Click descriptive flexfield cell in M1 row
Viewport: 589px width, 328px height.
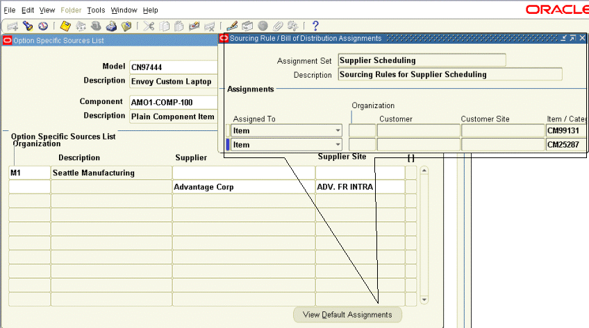tap(411, 173)
